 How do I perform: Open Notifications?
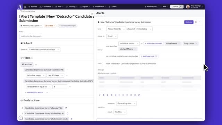(151, 7)
